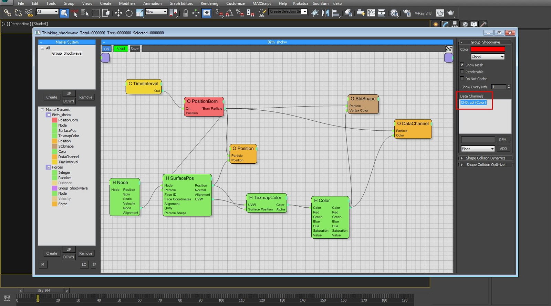The image size is (551, 306).
Task: Expand the Shape Collision Dynamics rollout
Action: [485, 158]
